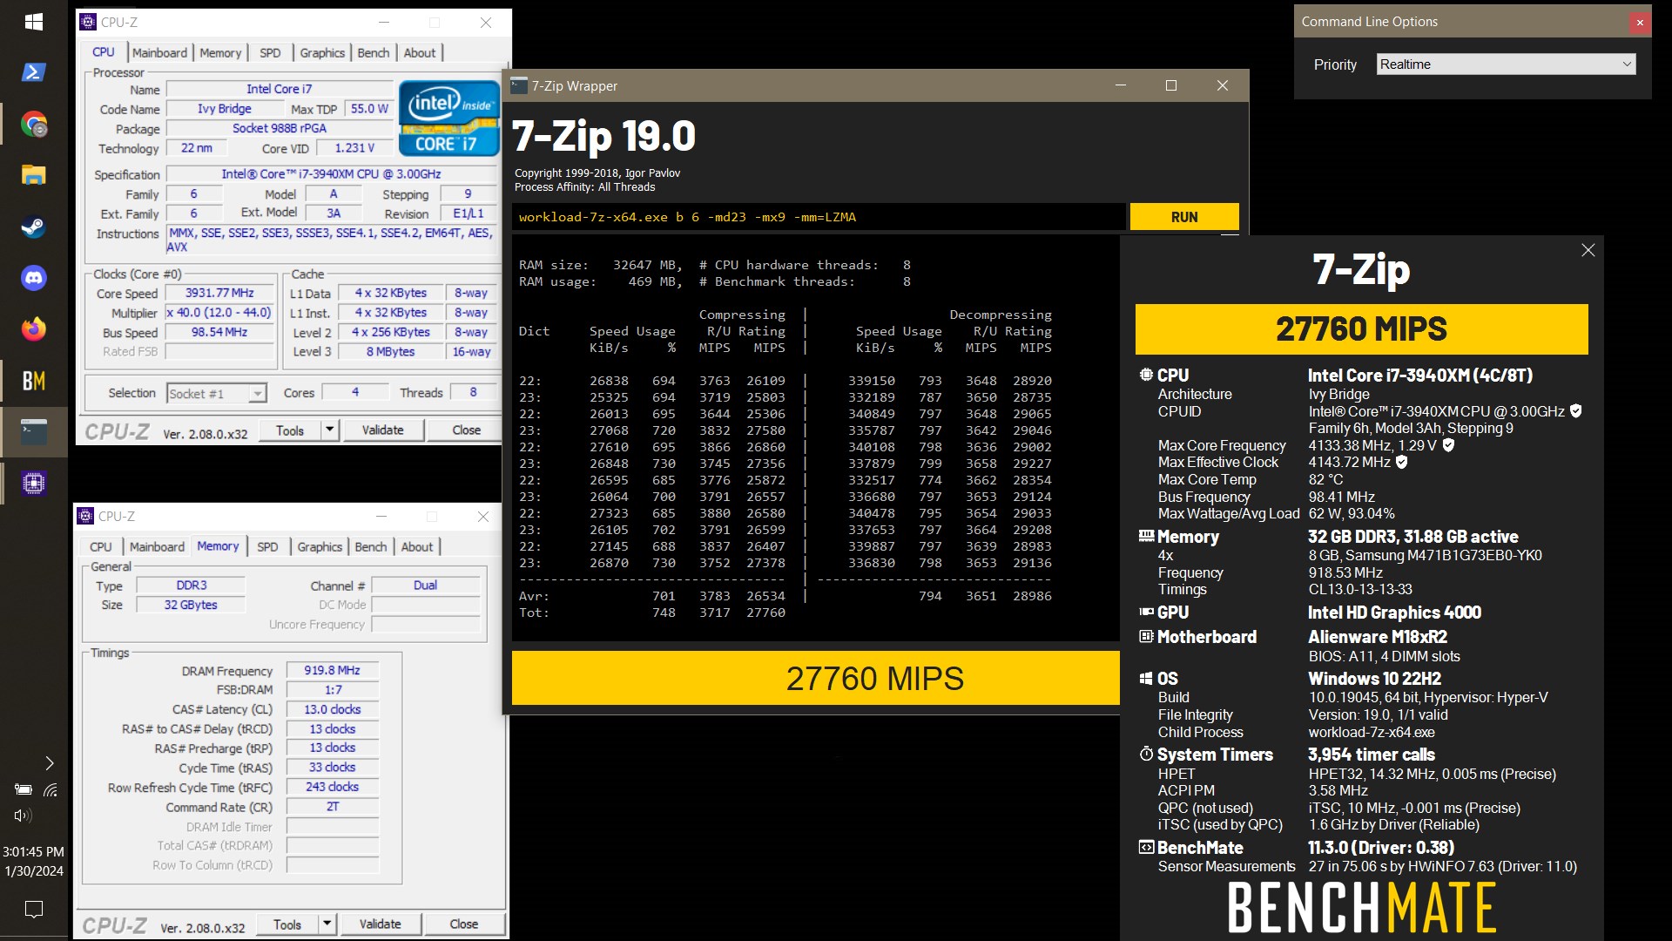Viewport: 1672px width, 941px height.
Task: Select the 7-Zip Wrapper console taskbar icon
Action: click(34, 431)
